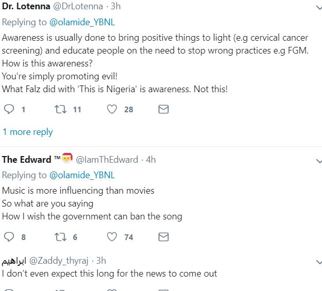
Task: Share The Edward's tweet via message icon
Action: (x=163, y=237)
